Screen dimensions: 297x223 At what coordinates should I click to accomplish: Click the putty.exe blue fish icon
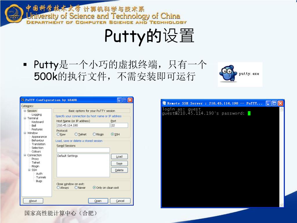tap(228, 73)
